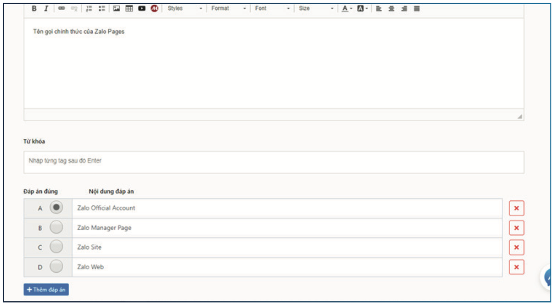The image size is (554, 306).
Task: Toggle italic formatting
Action: pyautogui.click(x=46, y=8)
